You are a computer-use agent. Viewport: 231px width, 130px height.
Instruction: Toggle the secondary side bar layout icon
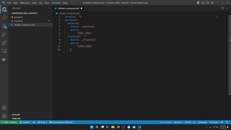208,3
